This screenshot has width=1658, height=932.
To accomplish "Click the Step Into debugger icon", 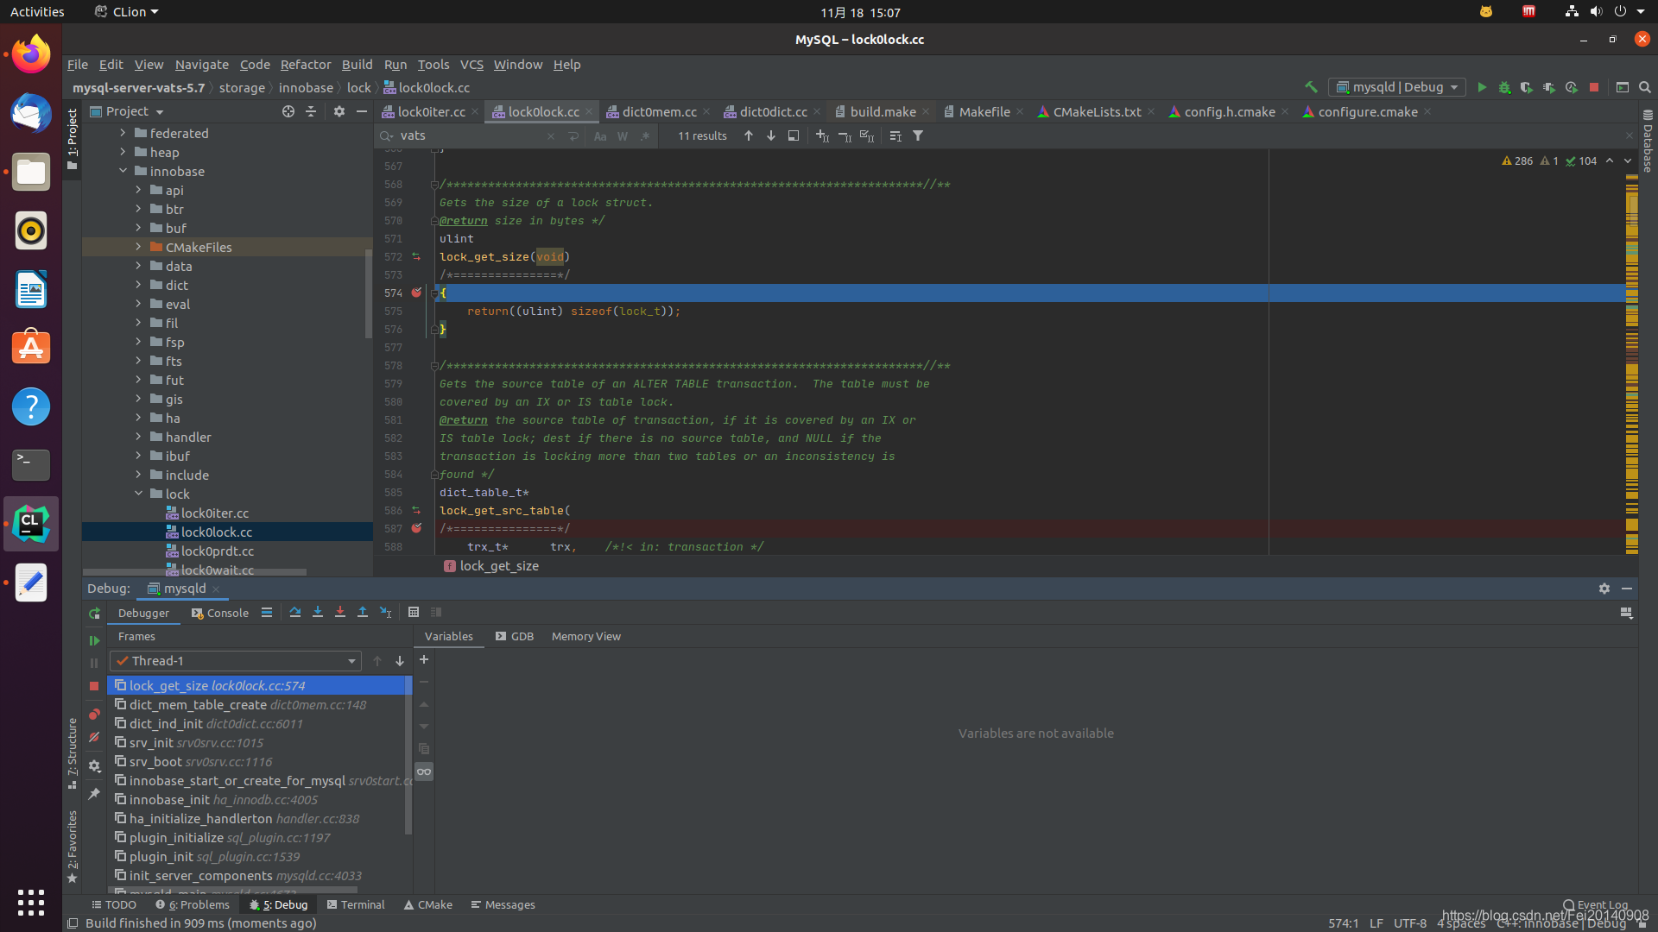I will (318, 612).
